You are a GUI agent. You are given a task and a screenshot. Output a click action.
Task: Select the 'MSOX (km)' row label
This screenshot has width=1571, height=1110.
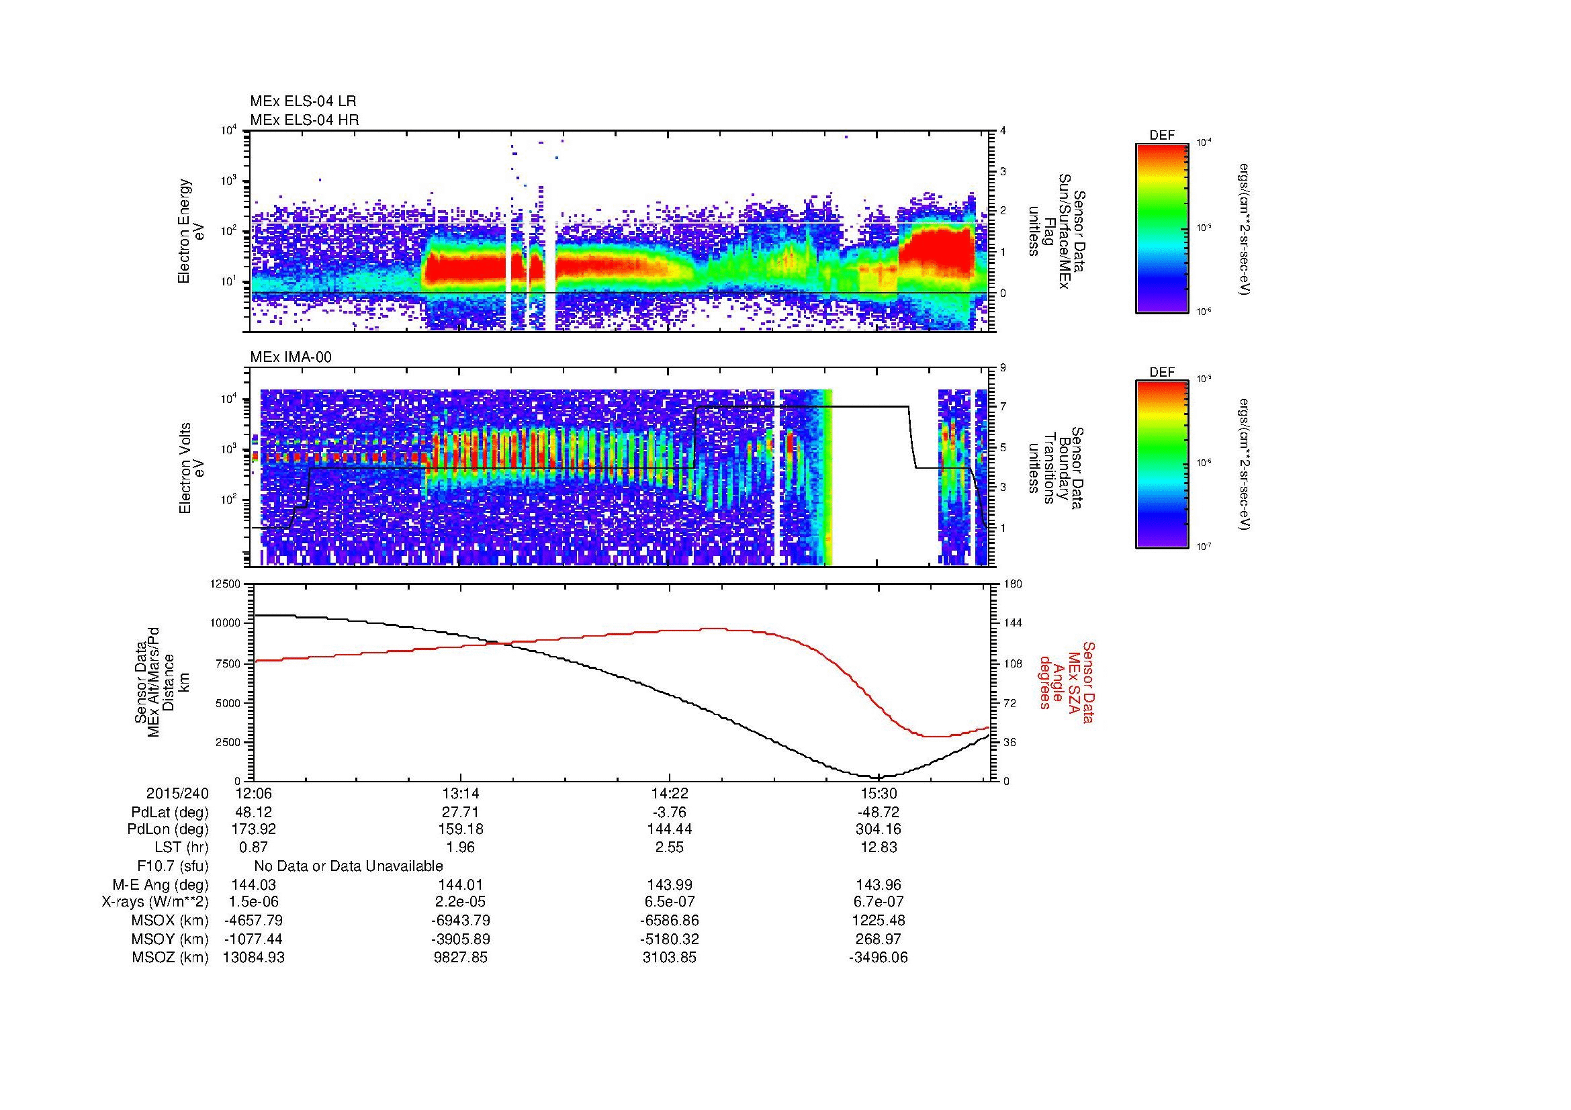171,921
